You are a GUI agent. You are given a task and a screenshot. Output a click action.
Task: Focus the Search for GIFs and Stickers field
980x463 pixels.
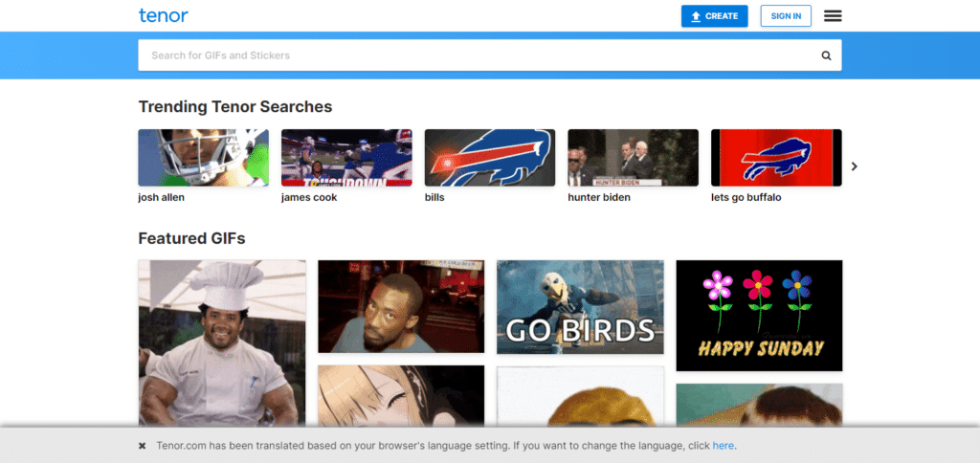tap(489, 55)
